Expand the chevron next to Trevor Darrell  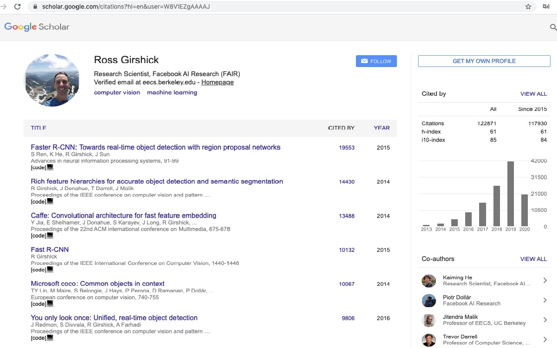point(545,339)
